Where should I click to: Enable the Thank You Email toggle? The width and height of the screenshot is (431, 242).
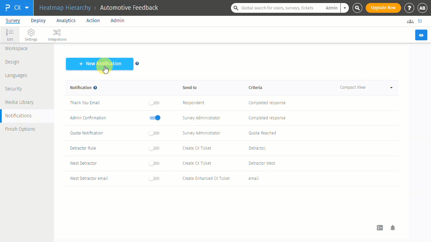(154, 103)
